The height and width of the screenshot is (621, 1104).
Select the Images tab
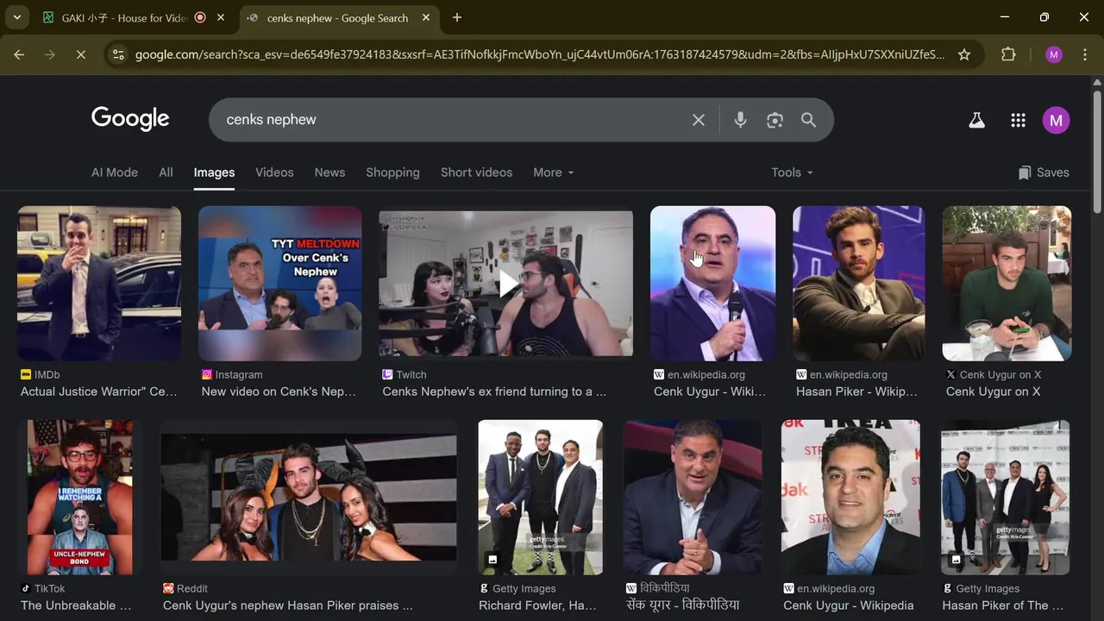point(214,172)
